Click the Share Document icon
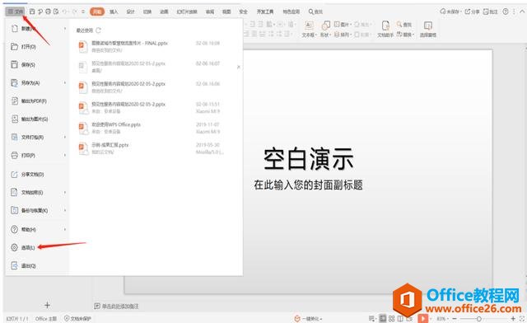This screenshot has height=323, width=527. pos(15,175)
